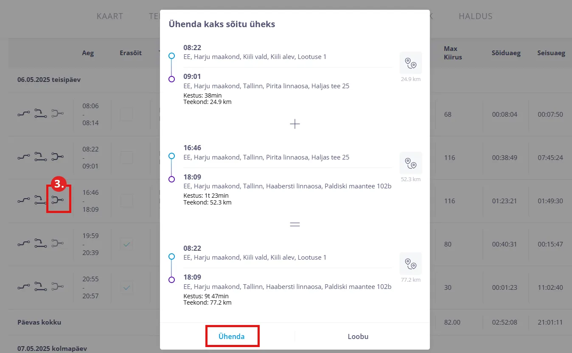
Task: Open map for the 52.3 km trip
Action: (410, 163)
